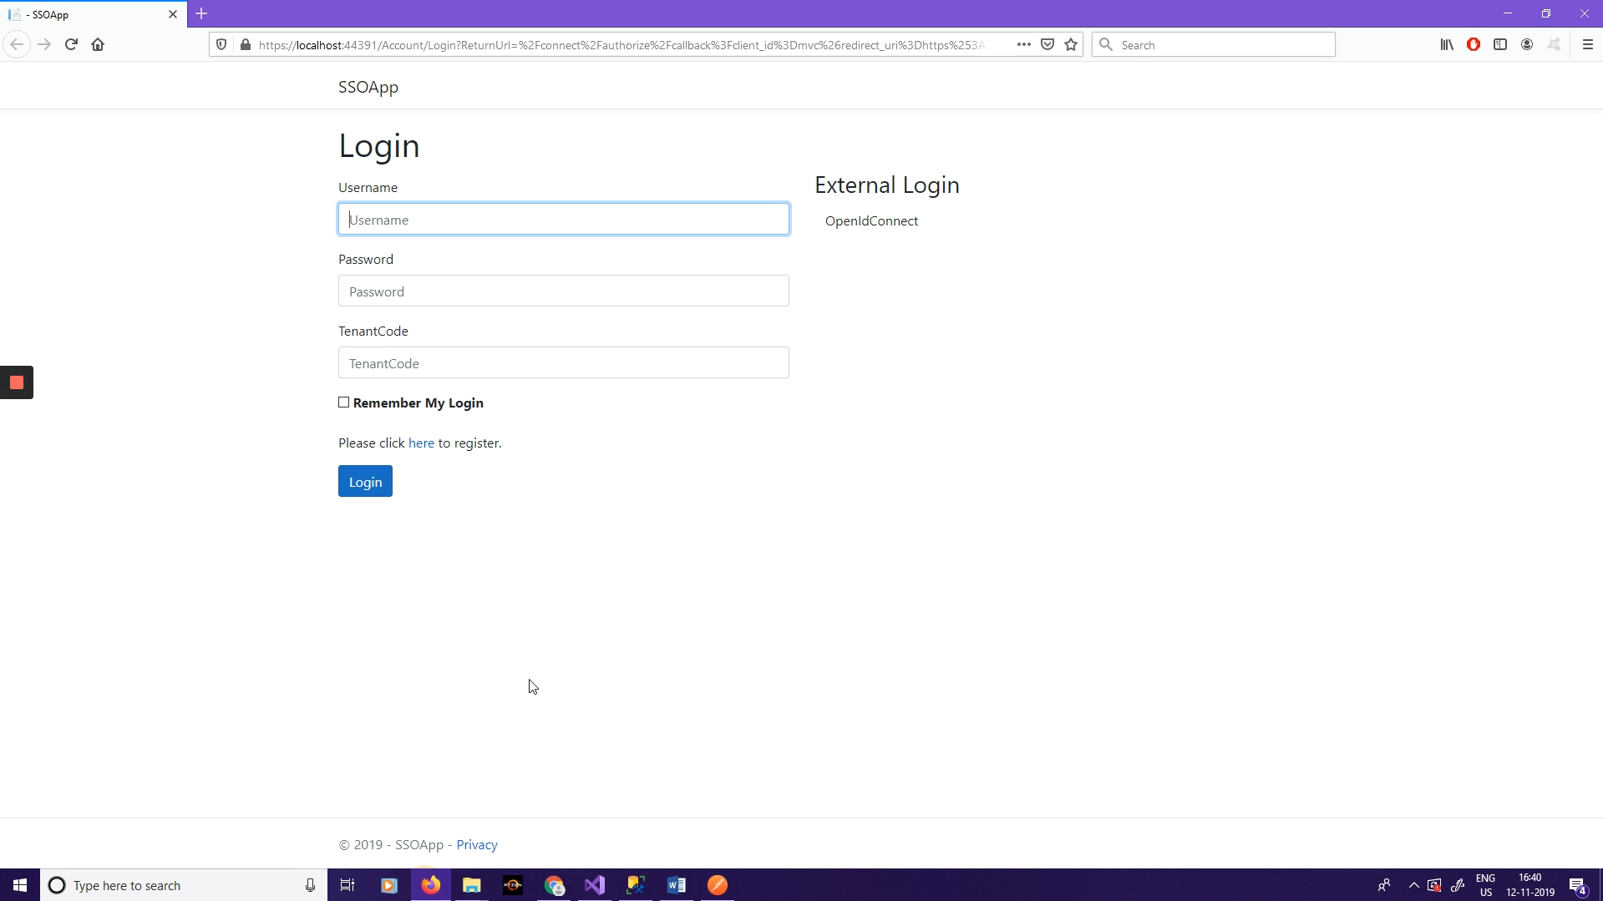Click the blue Login button

click(365, 482)
